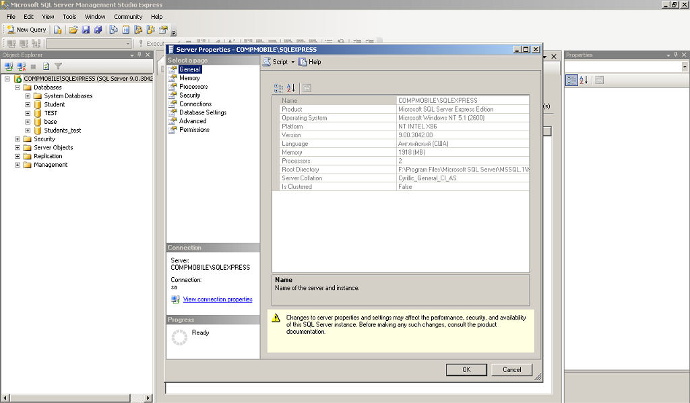This screenshot has width=690, height=403.
Task: Select the Memory page
Action: pyautogui.click(x=189, y=78)
